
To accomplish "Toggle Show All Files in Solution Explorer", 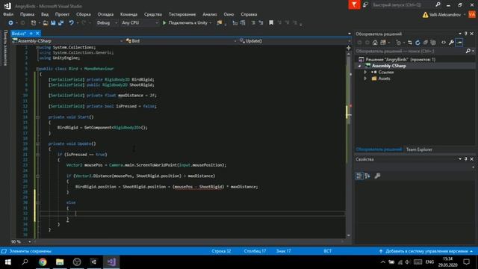I will point(433,43).
